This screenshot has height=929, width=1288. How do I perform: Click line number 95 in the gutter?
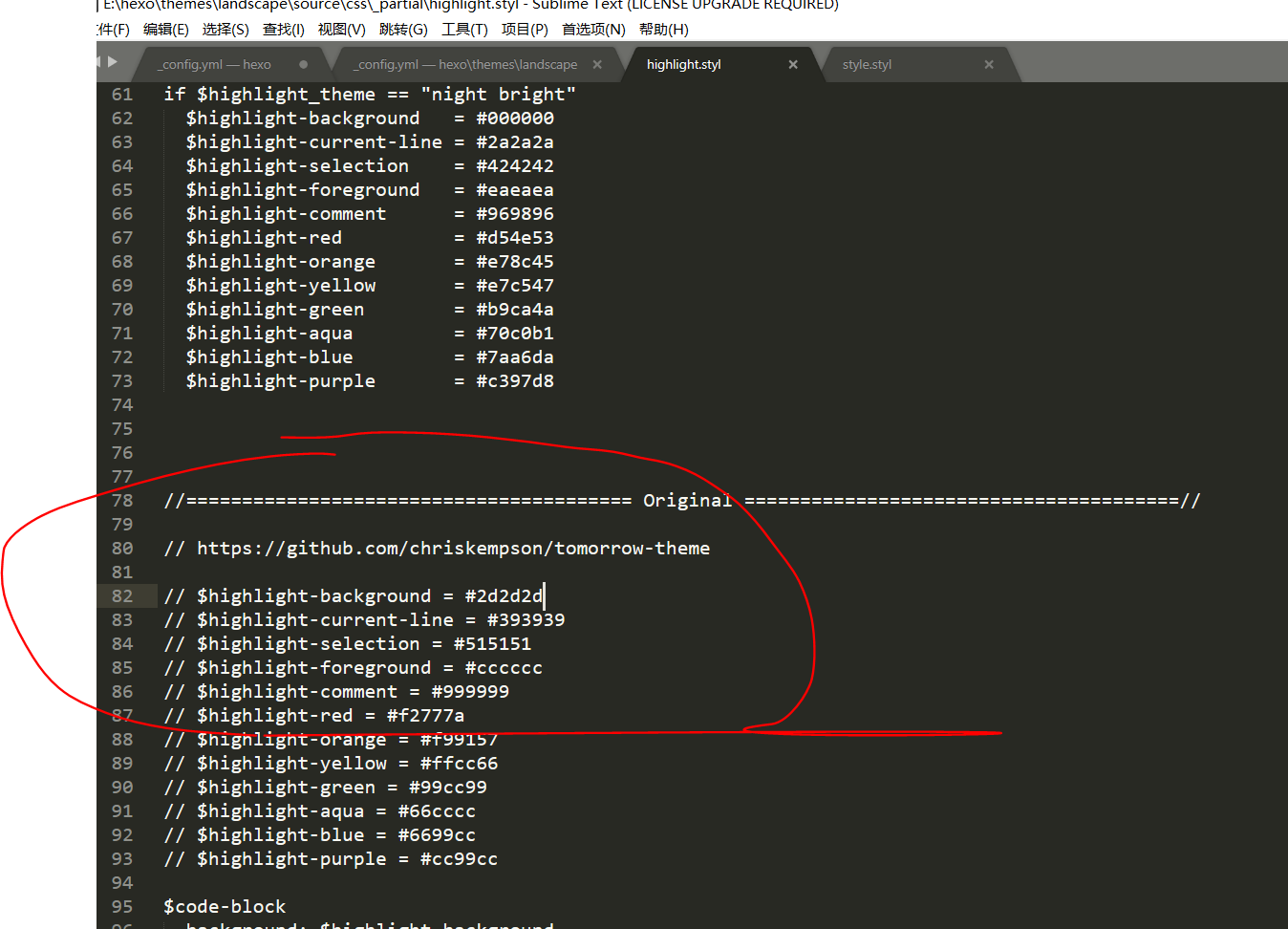(122, 907)
